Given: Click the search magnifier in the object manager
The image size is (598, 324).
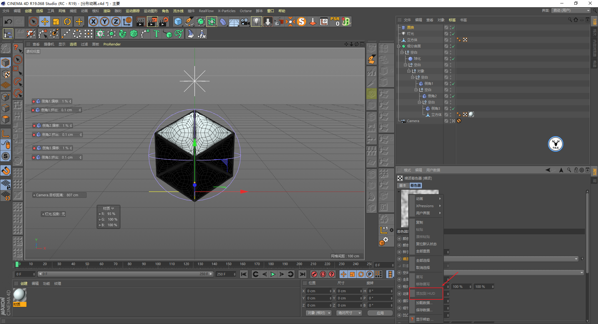Looking at the screenshot, I should (570, 20).
